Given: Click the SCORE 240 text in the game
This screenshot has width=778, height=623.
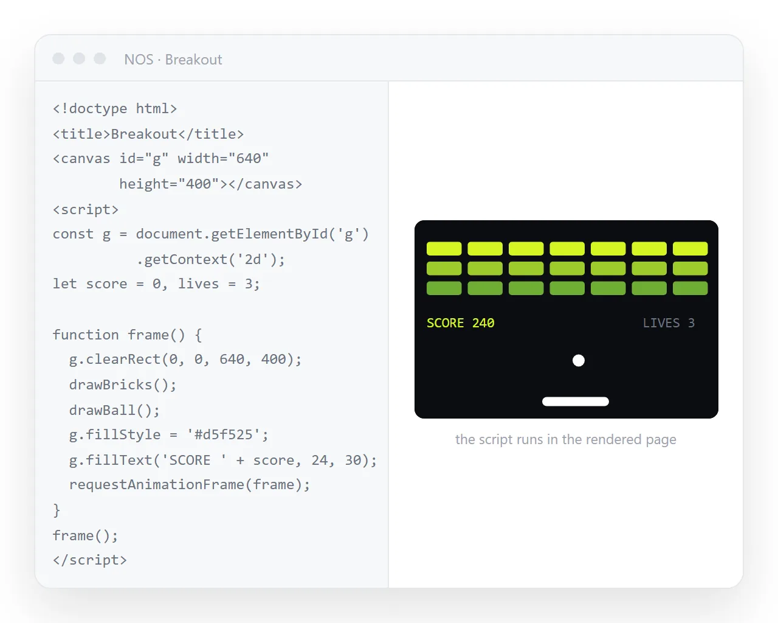Looking at the screenshot, I should point(461,323).
